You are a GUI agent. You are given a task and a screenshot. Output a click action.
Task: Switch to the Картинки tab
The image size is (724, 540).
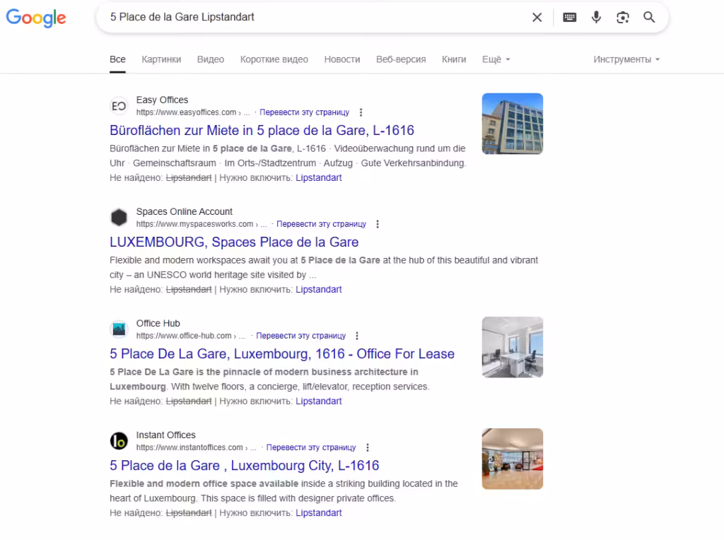click(161, 59)
